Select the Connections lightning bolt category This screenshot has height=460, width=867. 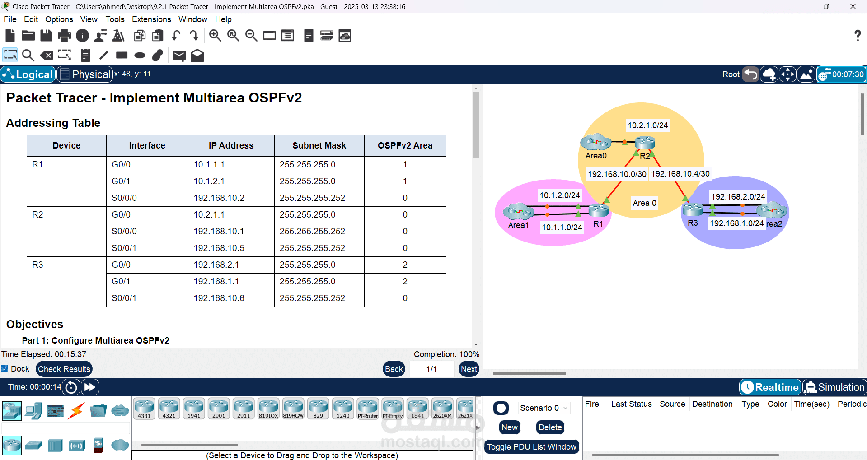coord(77,411)
